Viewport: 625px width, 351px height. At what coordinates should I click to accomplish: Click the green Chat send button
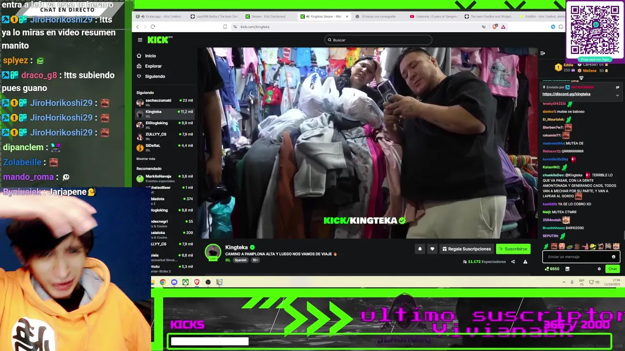pyautogui.click(x=612, y=269)
